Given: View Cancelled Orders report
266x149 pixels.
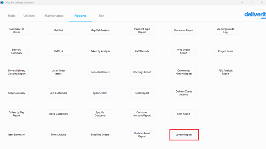Looking at the screenshot, I should coord(100,72).
